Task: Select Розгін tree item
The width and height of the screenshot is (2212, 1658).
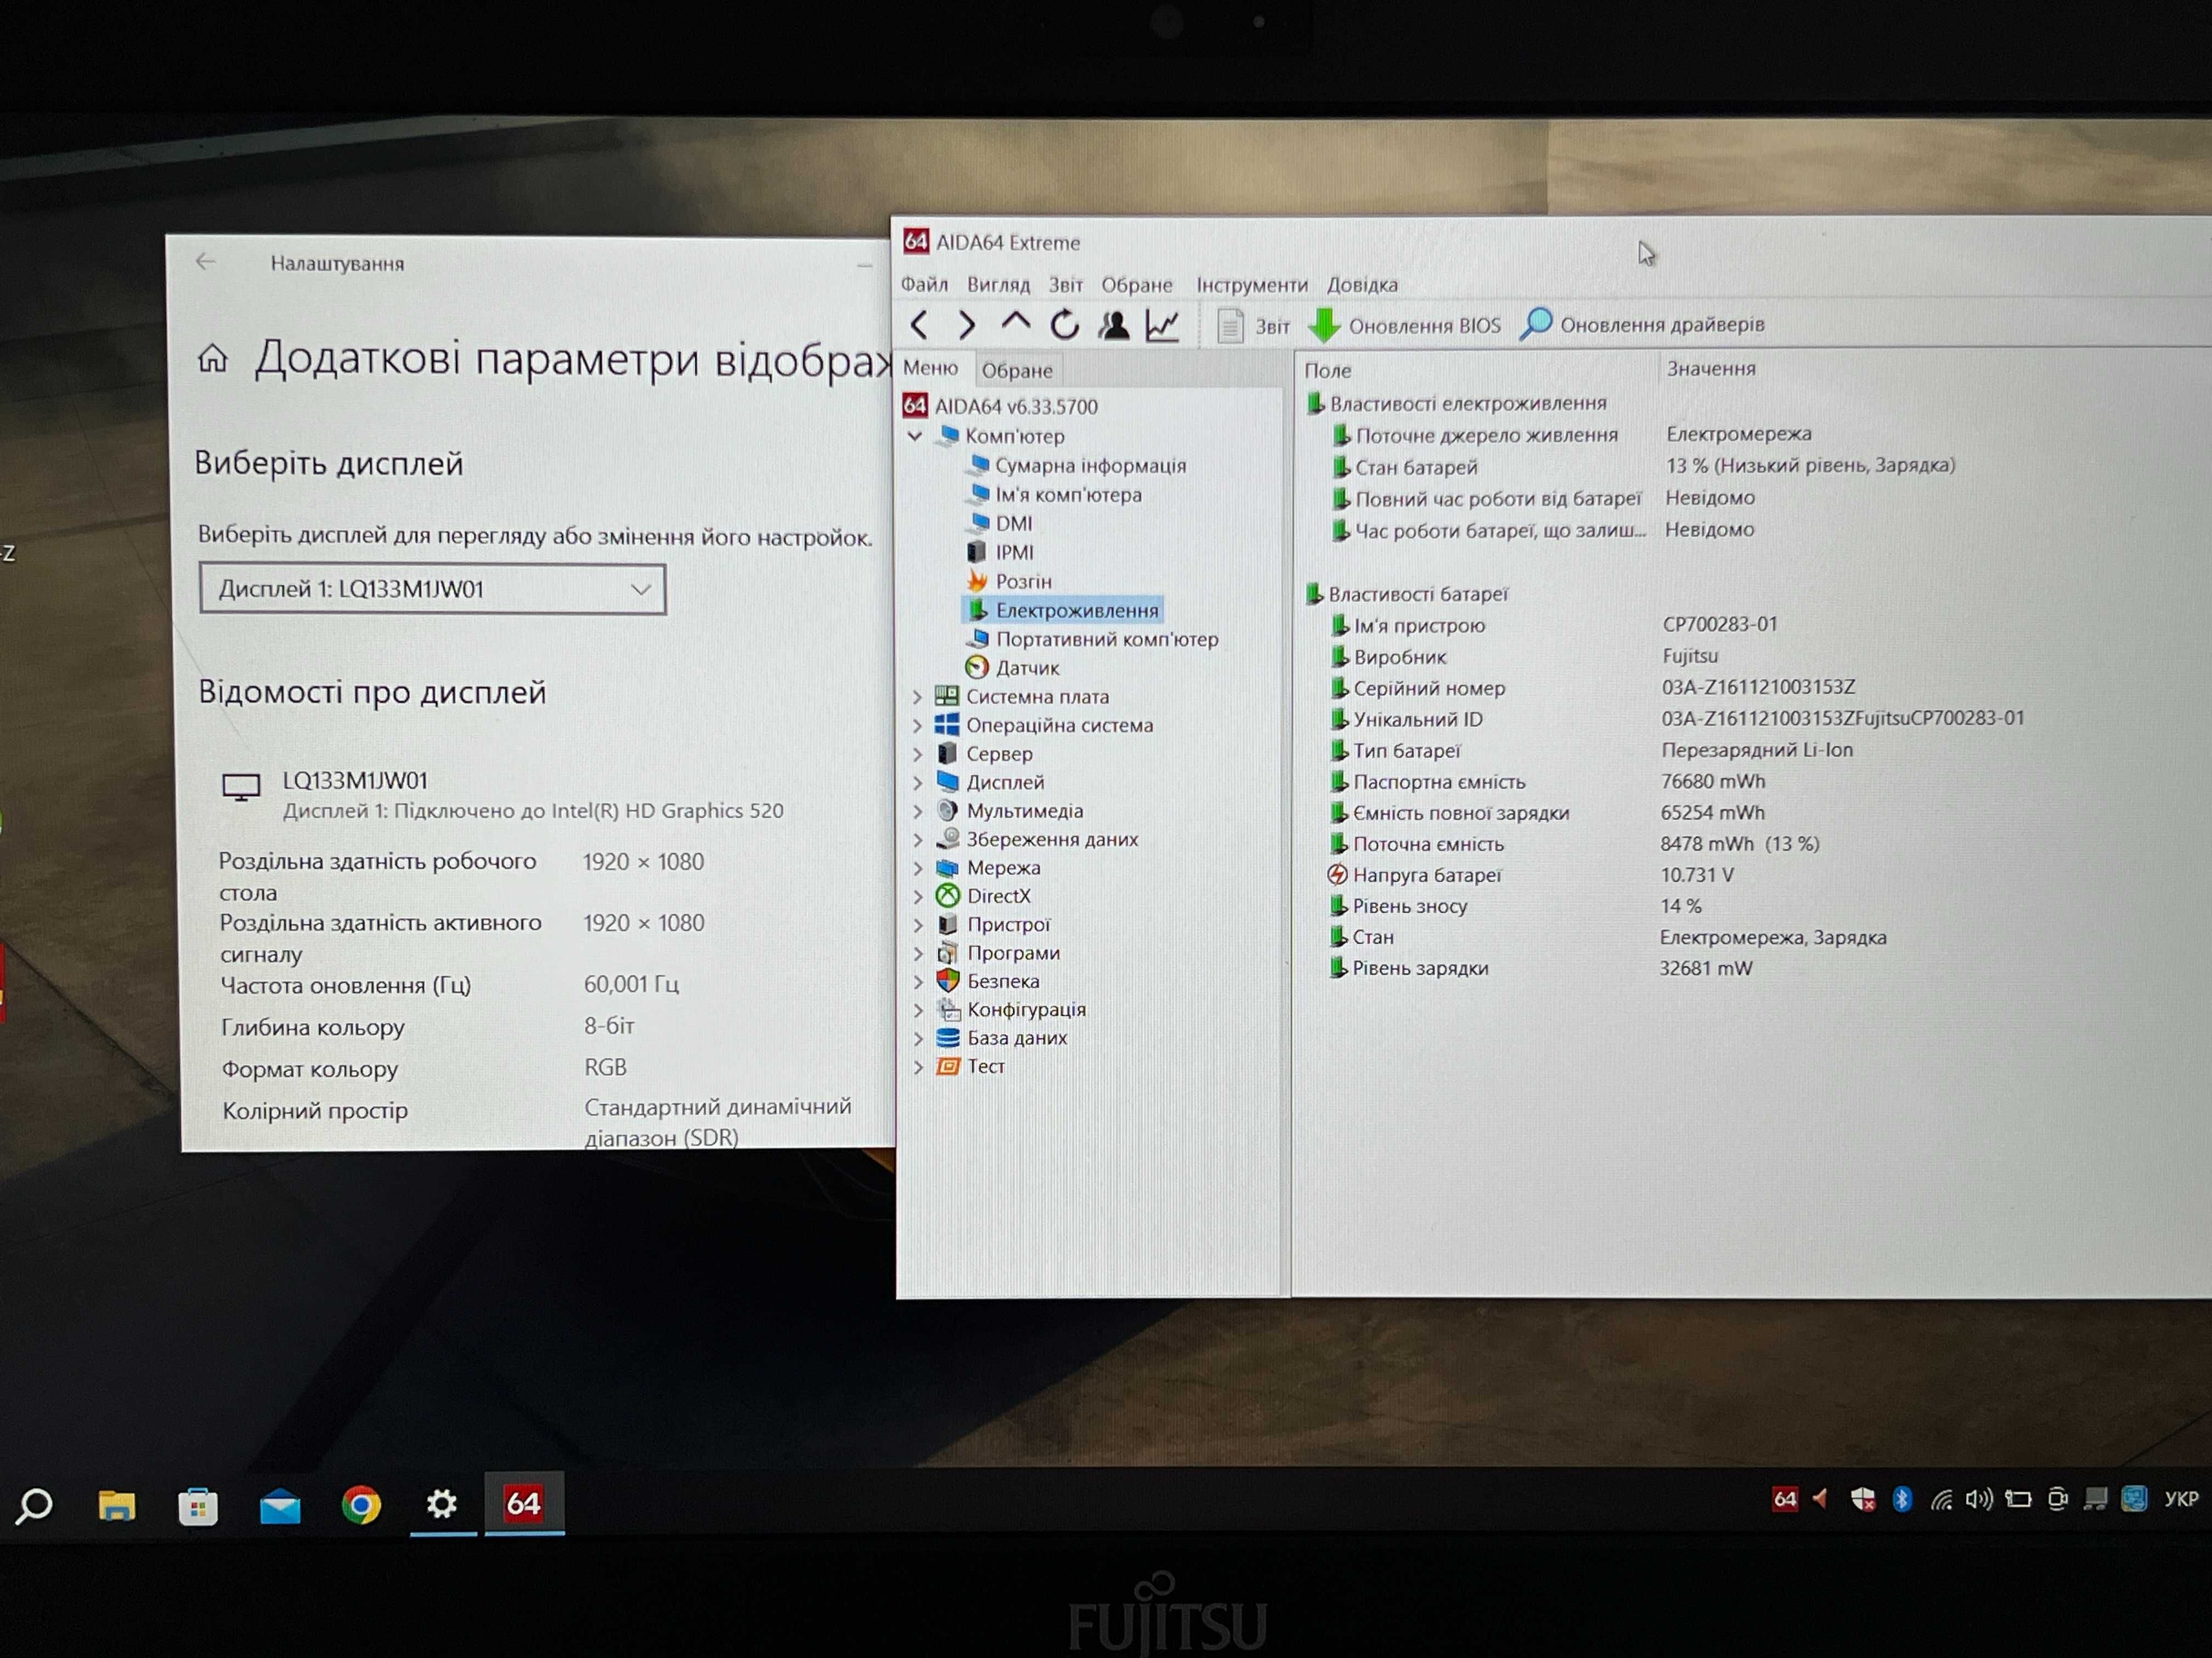Action: pos(1010,581)
